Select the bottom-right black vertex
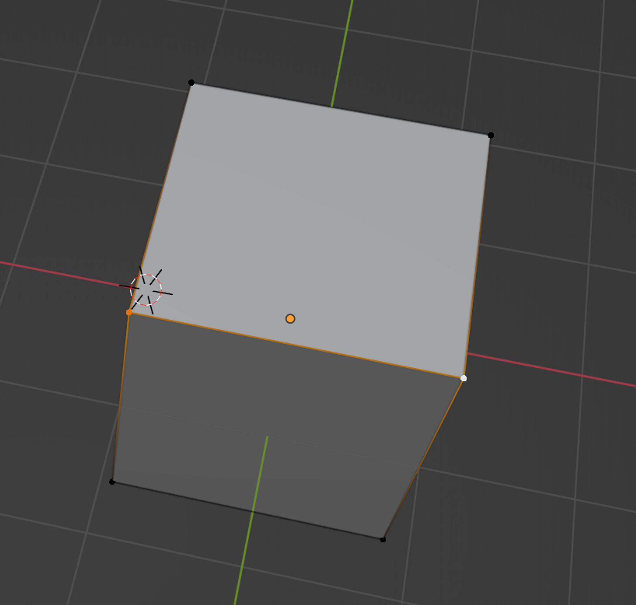Screen dimensions: 636x605 tap(383, 539)
